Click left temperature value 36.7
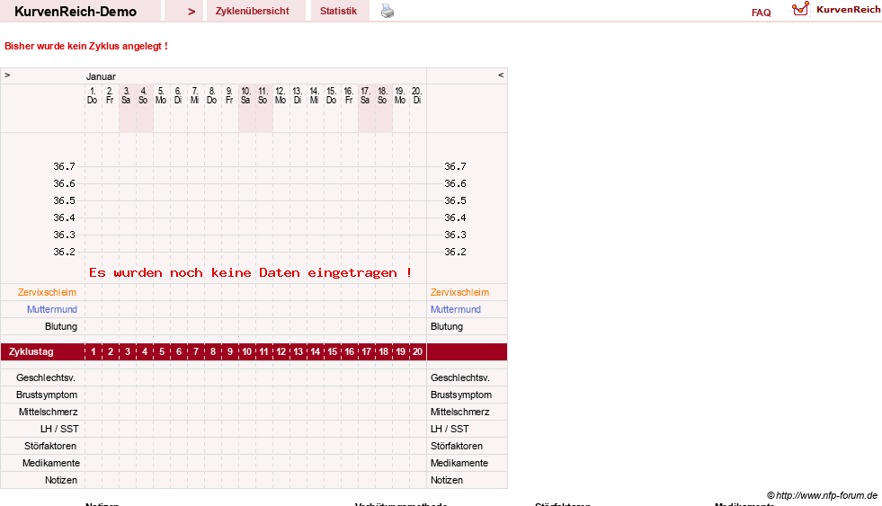 [x=64, y=166]
